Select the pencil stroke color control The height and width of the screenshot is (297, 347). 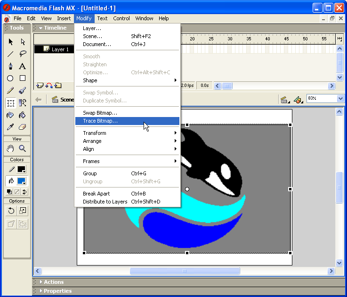coord(11,169)
